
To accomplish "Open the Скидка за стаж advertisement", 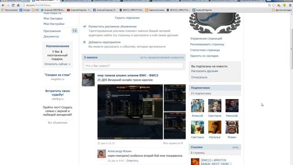I will [58, 75].
